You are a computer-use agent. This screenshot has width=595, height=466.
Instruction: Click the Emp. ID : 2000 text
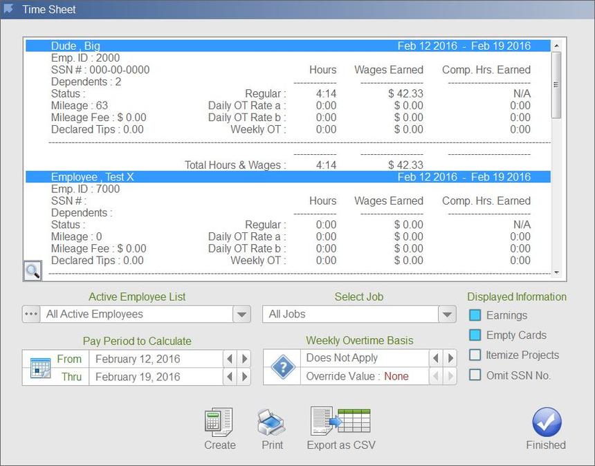coord(85,58)
